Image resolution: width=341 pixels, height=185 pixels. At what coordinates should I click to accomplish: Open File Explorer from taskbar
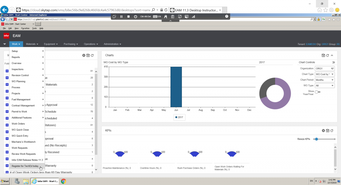[x=26, y=181]
